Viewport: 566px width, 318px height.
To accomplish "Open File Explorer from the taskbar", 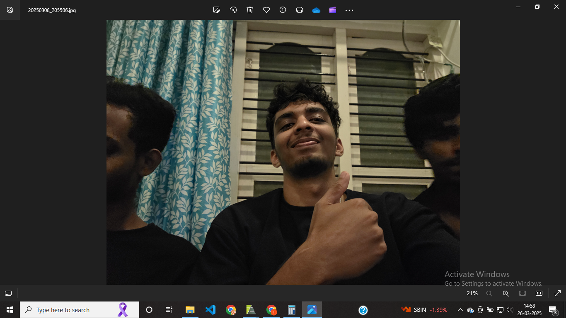I will point(190,310).
